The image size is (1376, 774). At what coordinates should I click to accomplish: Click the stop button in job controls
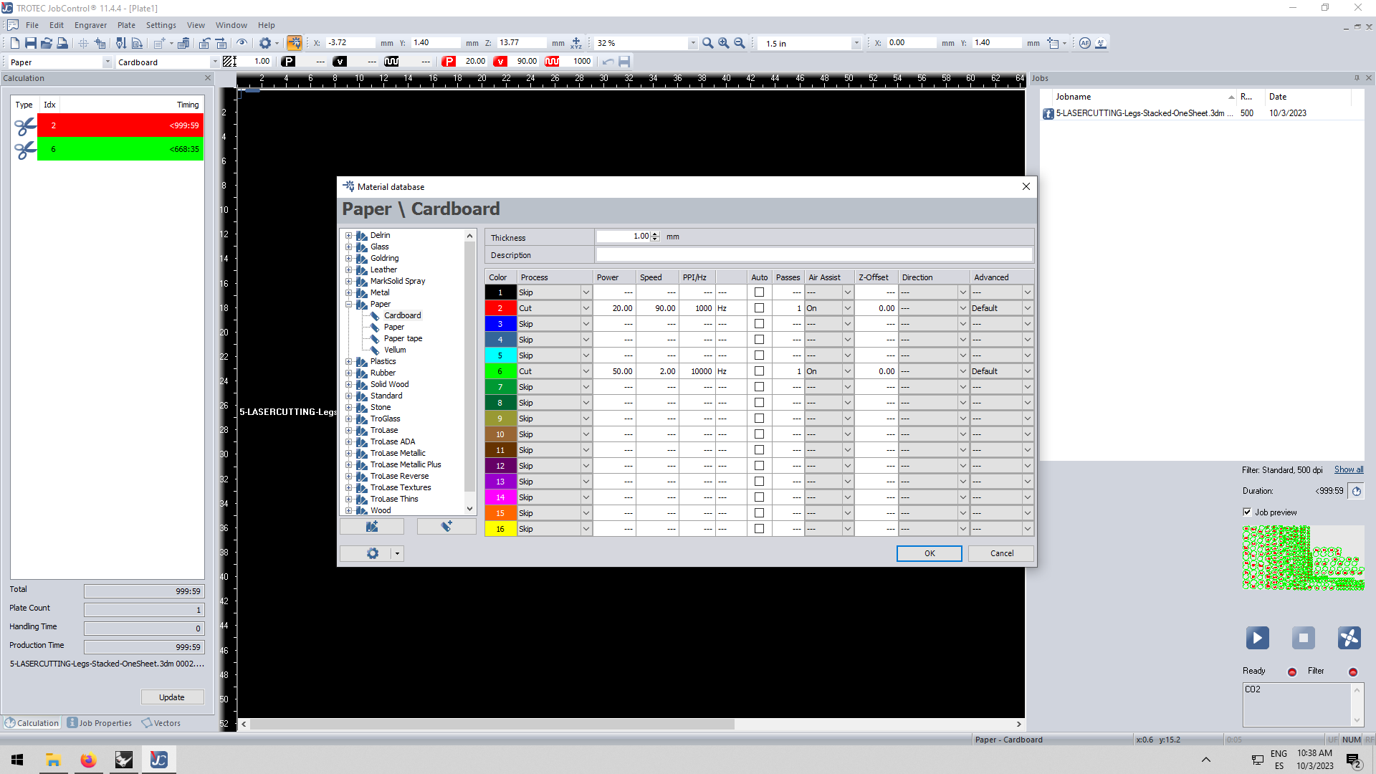1302,637
